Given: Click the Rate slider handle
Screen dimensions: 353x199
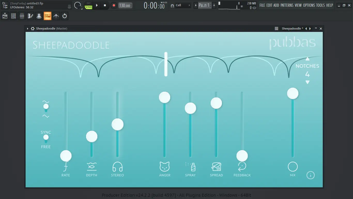Looking at the screenshot, I should pos(66,156).
